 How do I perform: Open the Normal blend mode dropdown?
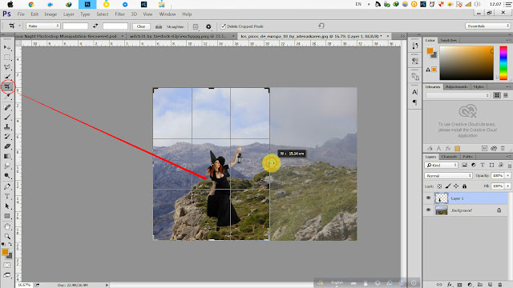(x=448, y=176)
